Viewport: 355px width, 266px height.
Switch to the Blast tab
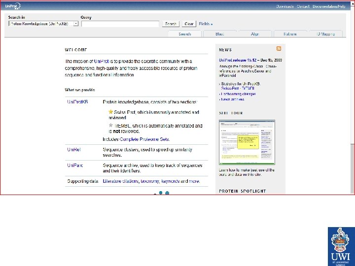219,34
